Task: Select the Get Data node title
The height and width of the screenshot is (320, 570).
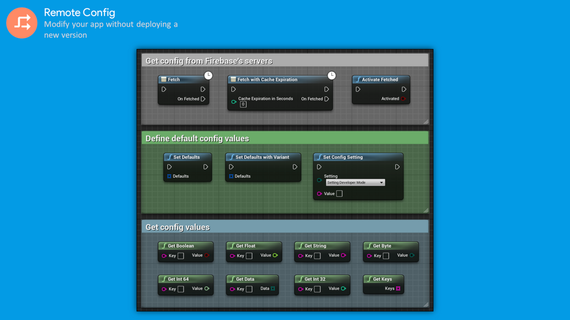Action: (x=245, y=279)
